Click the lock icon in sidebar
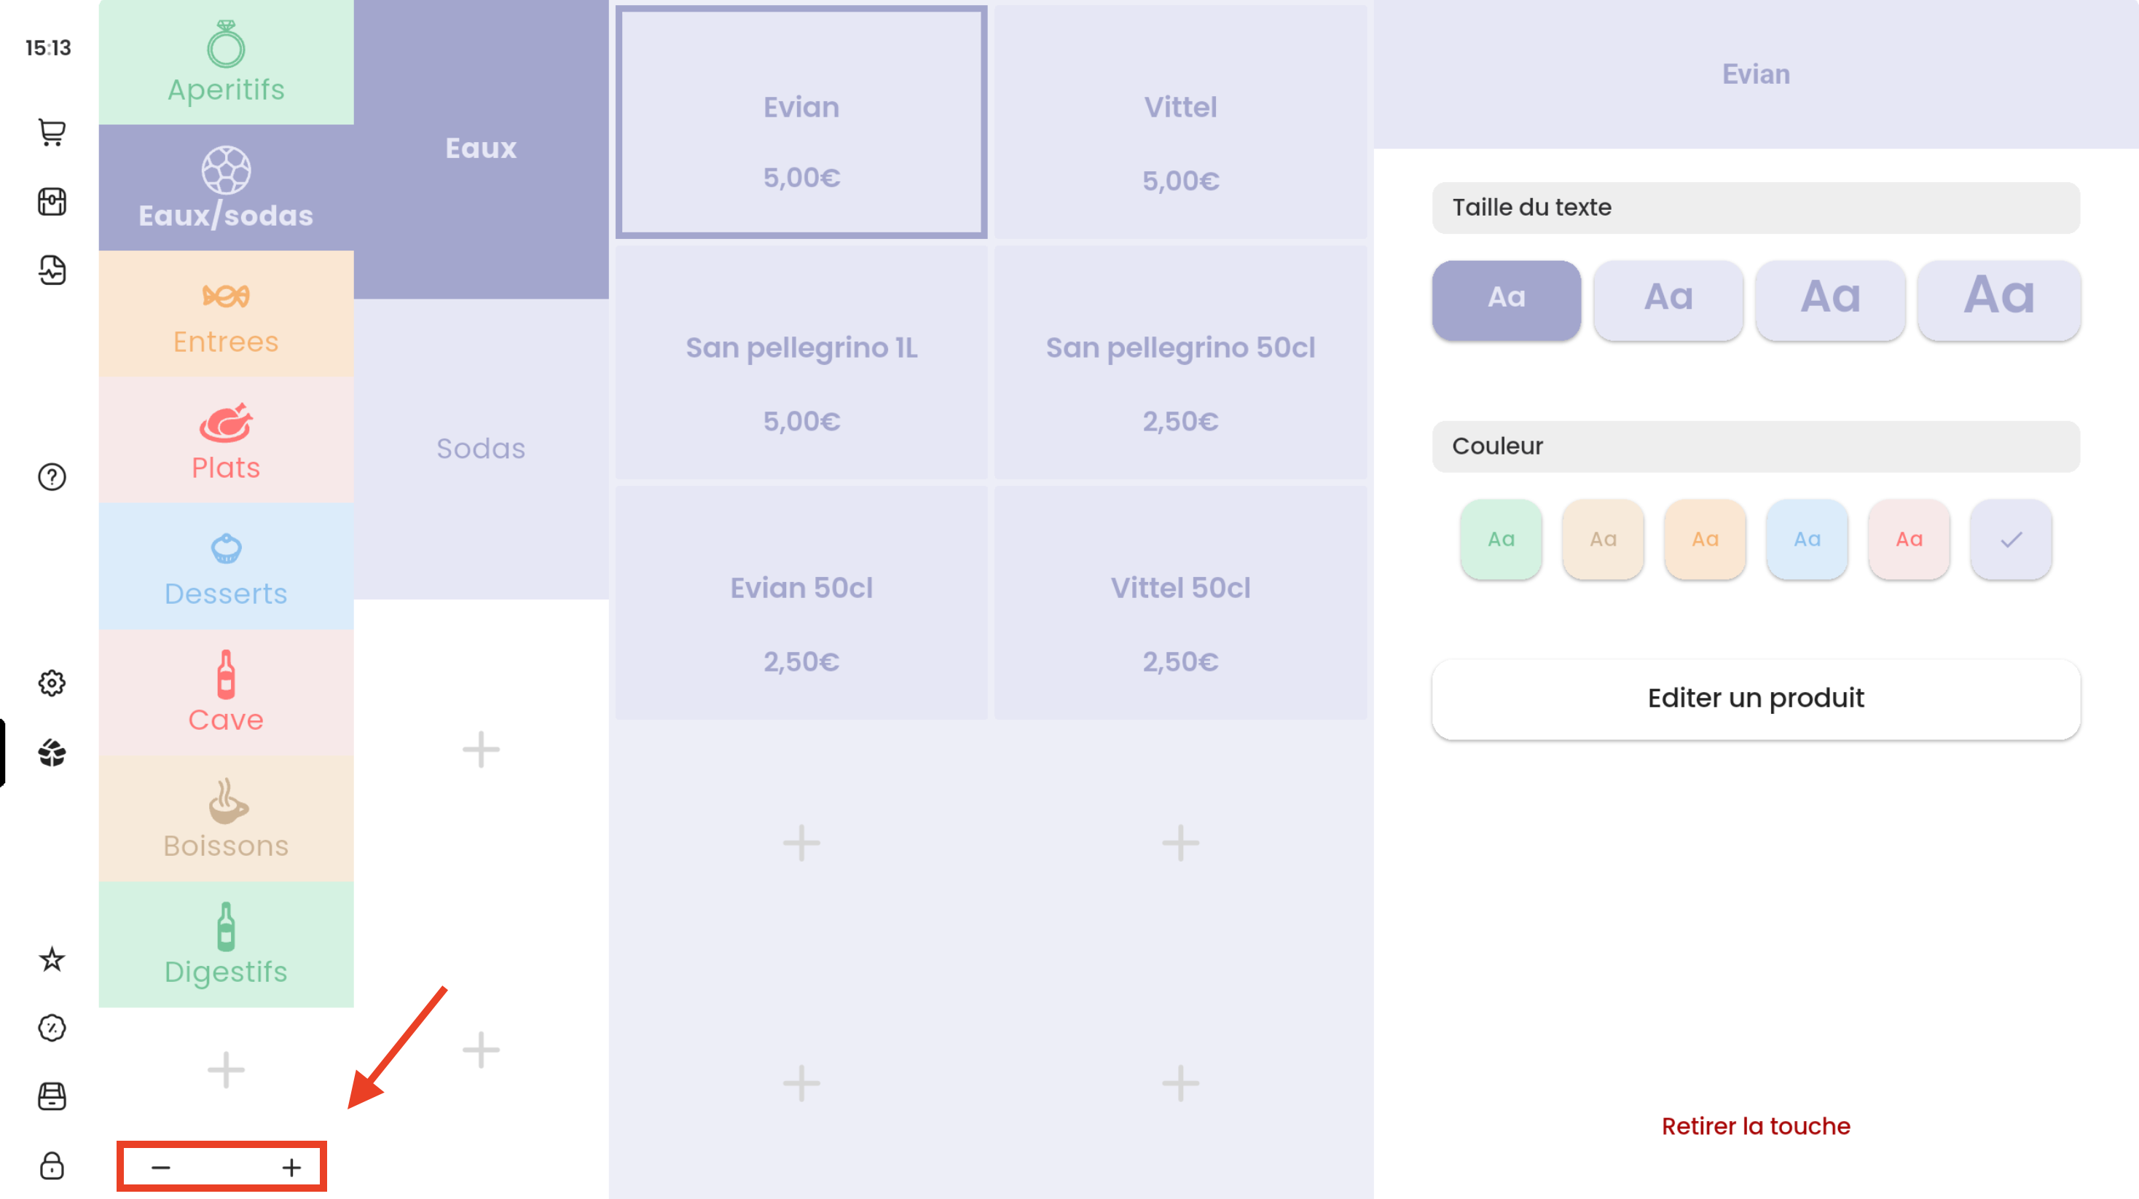The height and width of the screenshot is (1199, 2139). tap(52, 1165)
